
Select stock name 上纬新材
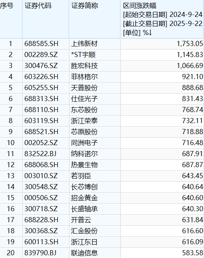84,44
